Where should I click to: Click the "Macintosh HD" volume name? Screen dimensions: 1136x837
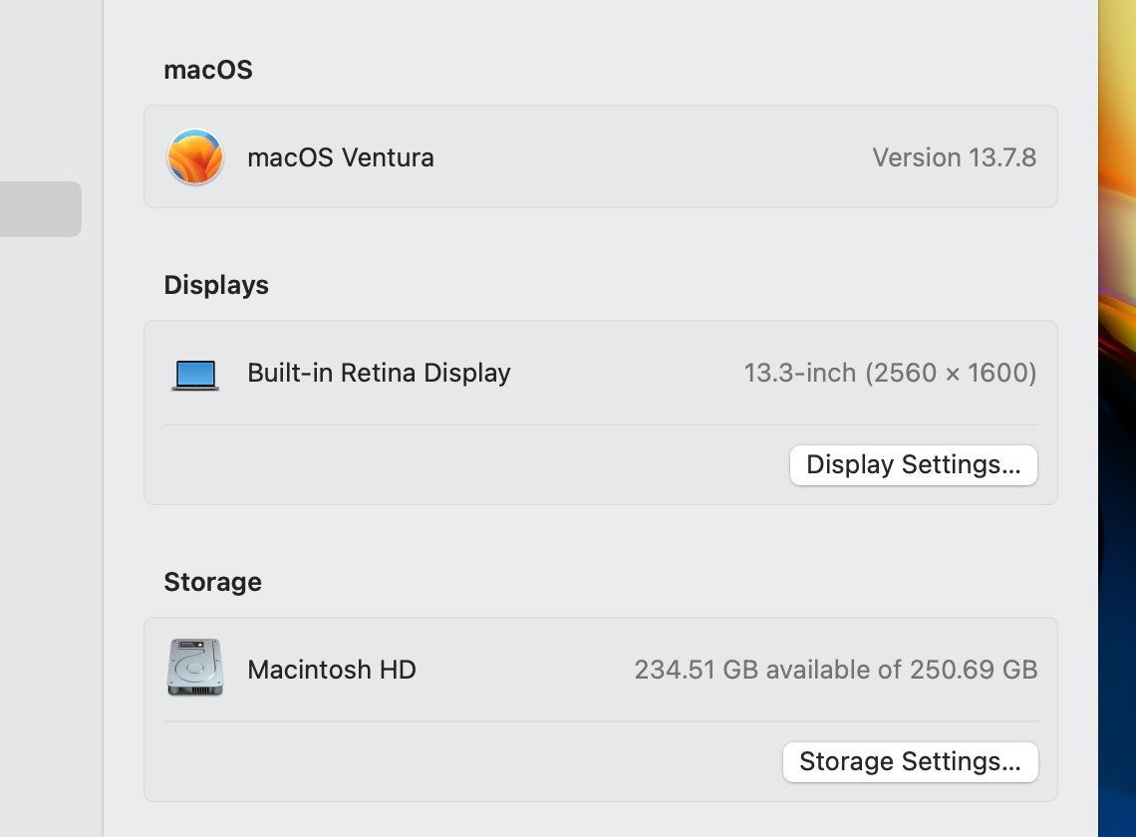click(x=331, y=670)
